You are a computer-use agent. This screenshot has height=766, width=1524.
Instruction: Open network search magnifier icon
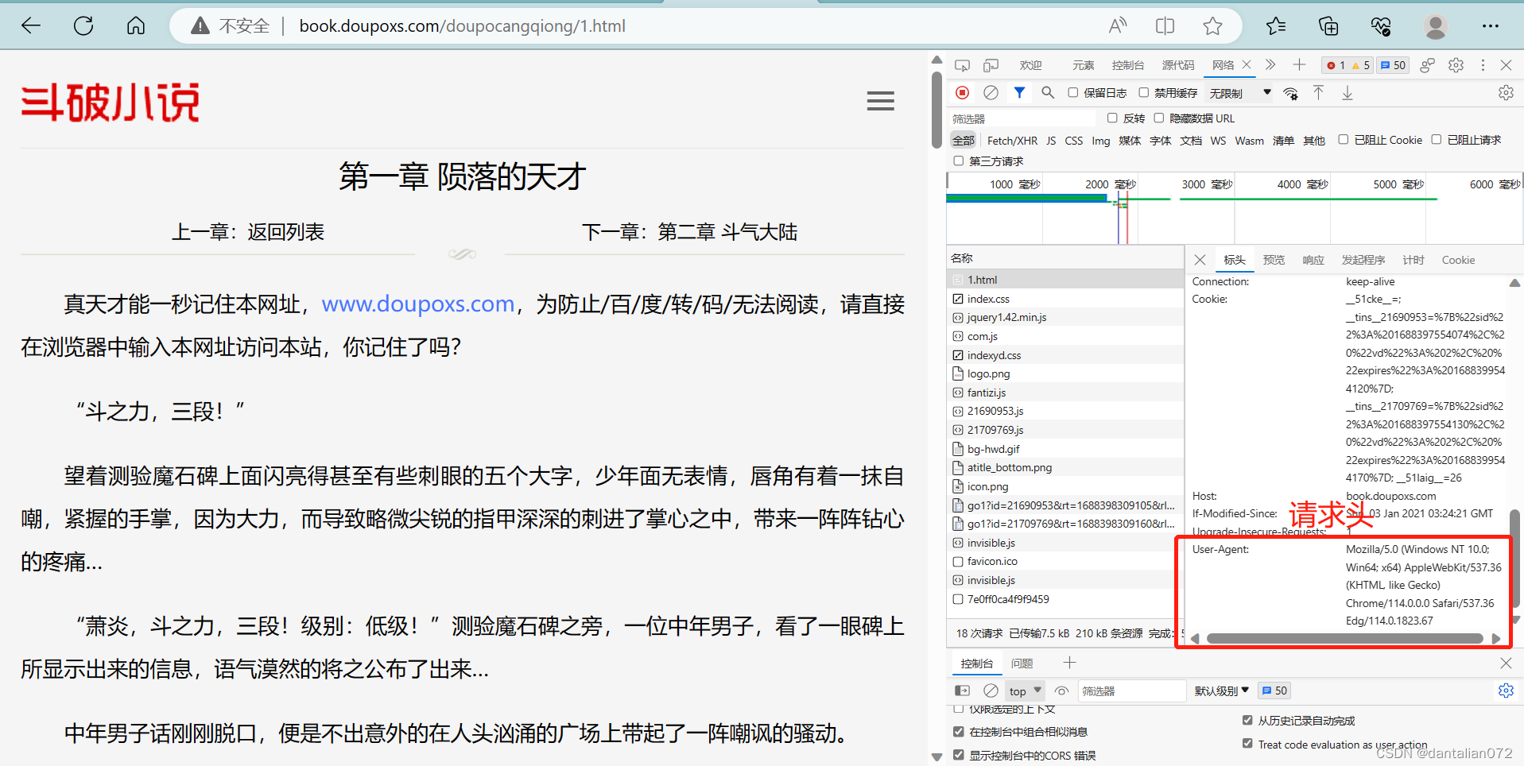(1048, 93)
